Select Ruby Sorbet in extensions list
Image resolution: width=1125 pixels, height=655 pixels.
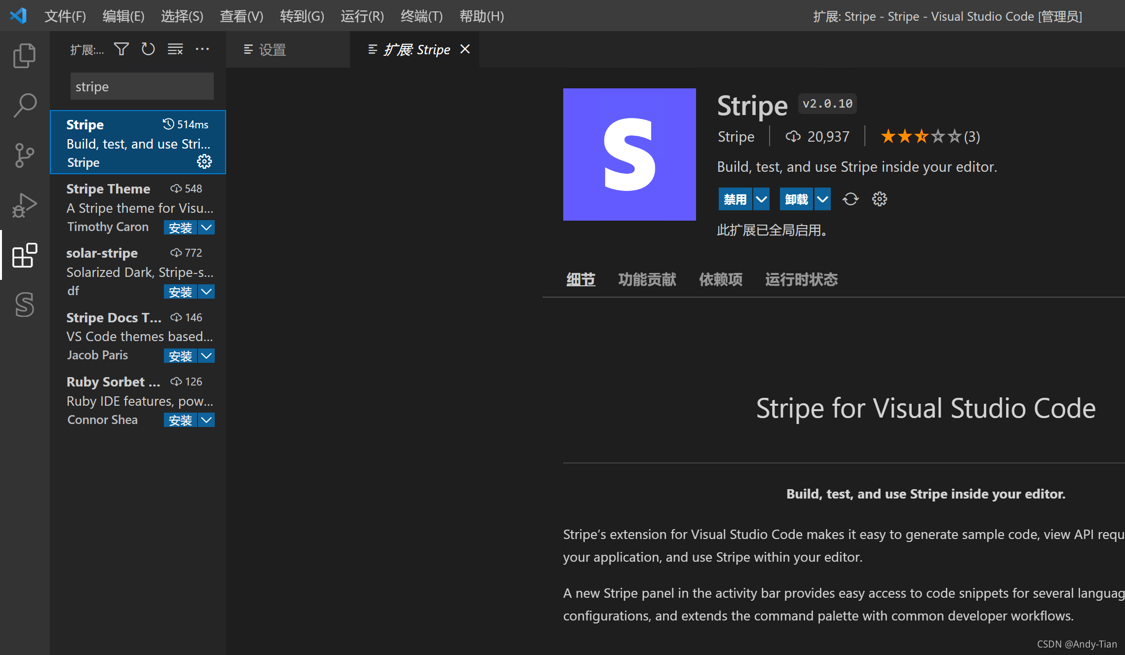pyautogui.click(x=138, y=400)
